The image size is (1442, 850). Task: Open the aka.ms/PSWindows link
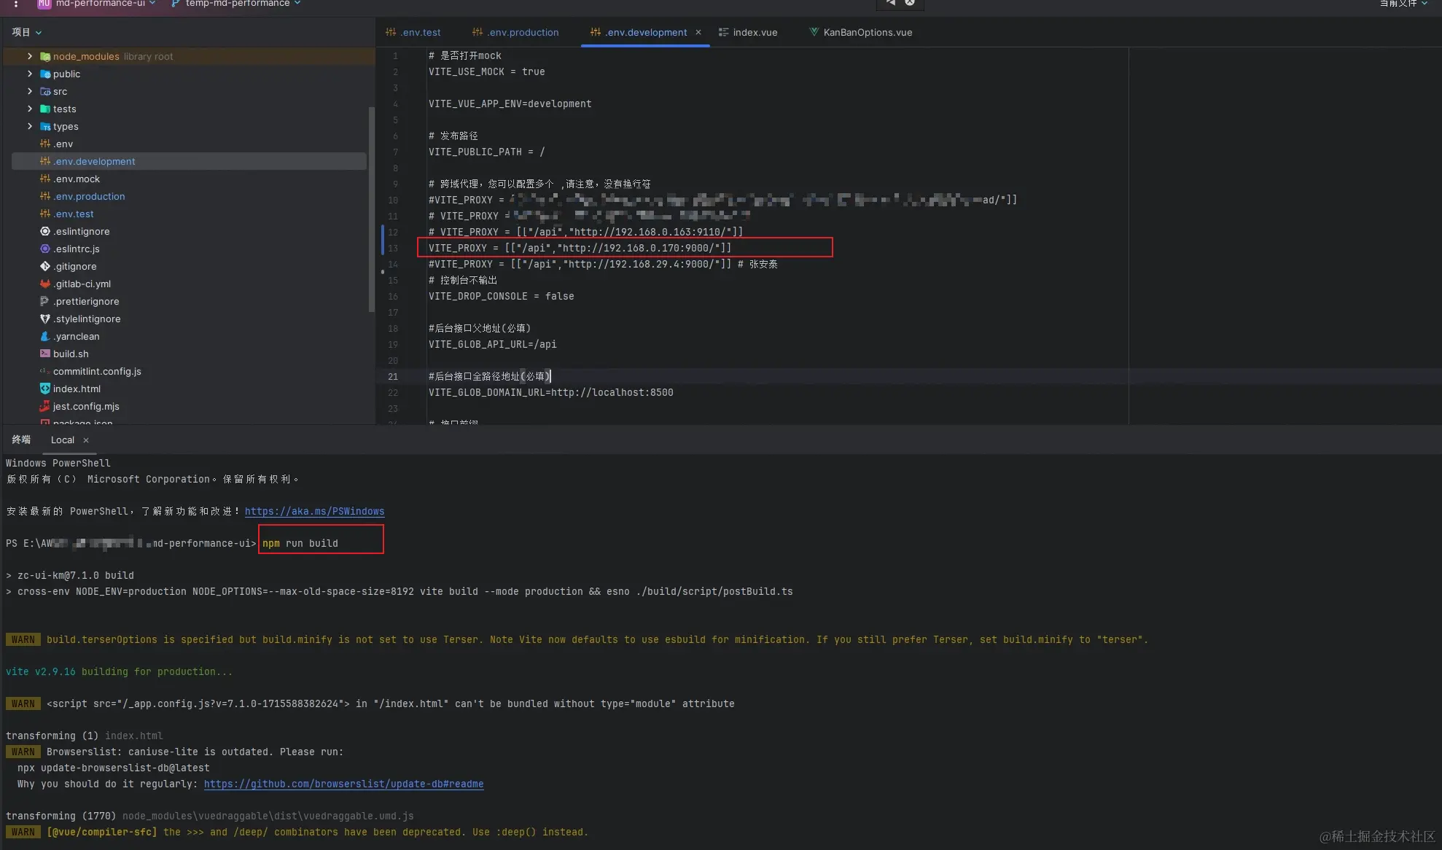point(314,511)
